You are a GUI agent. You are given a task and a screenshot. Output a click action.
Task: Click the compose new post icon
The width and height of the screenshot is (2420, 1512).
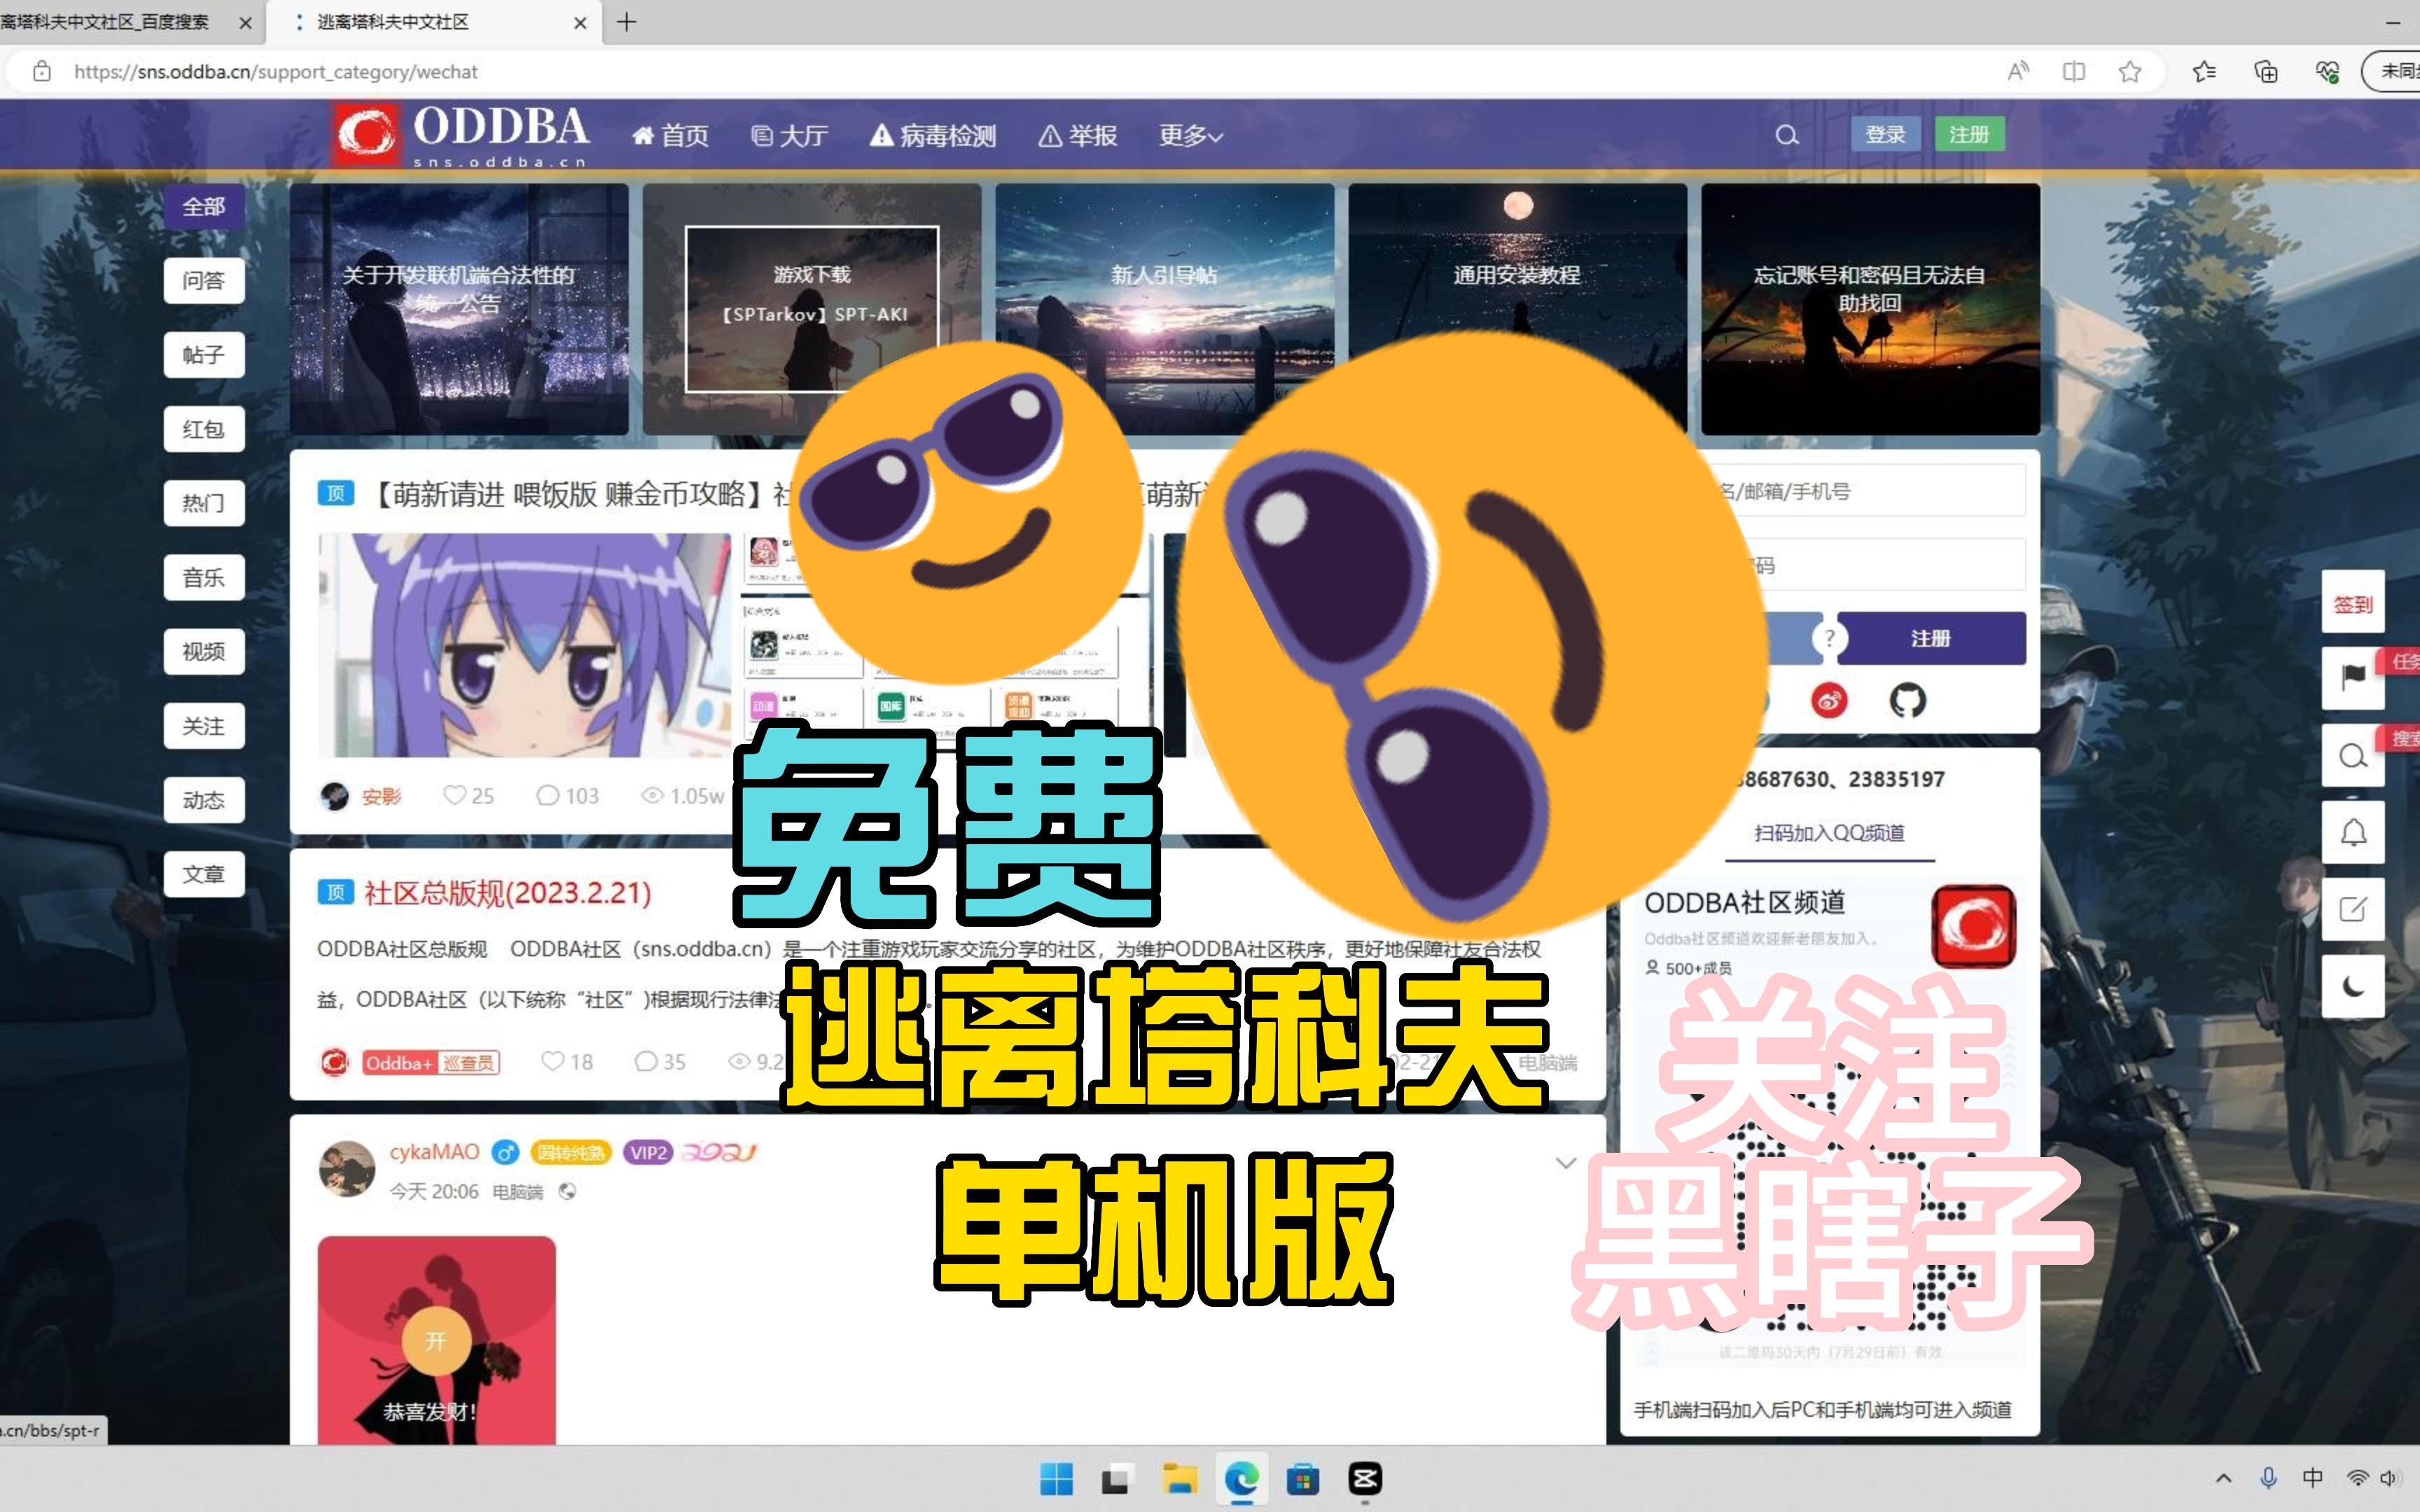(x=2353, y=909)
